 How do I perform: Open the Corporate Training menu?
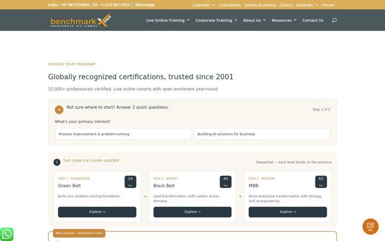pyautogui.click(x=216, y=20)
